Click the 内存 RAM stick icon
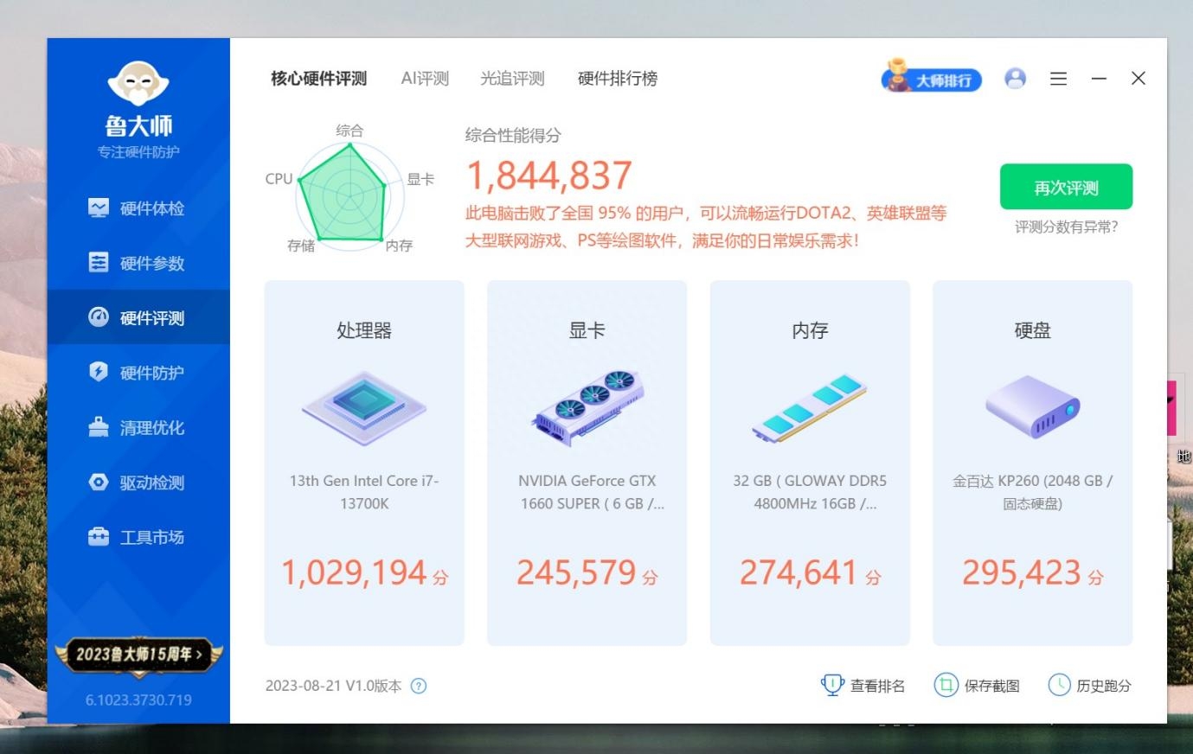 click(x=810, y=408)
